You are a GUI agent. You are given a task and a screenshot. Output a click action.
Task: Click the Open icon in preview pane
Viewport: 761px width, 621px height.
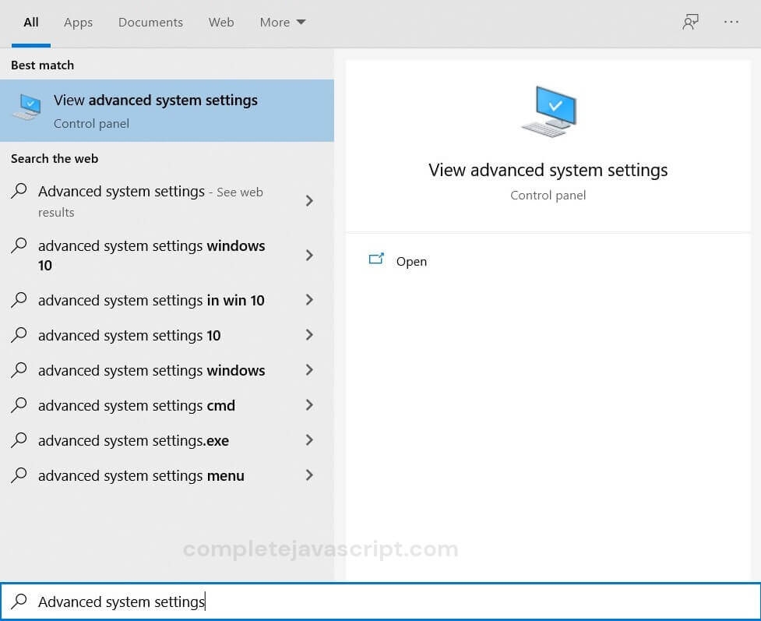pos(376,259)
